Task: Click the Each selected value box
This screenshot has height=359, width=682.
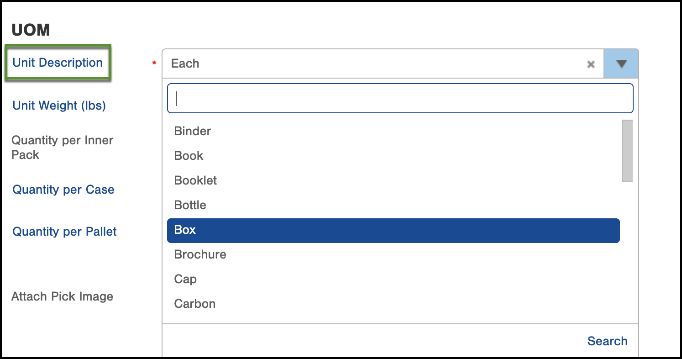Action: click(383, 63)
